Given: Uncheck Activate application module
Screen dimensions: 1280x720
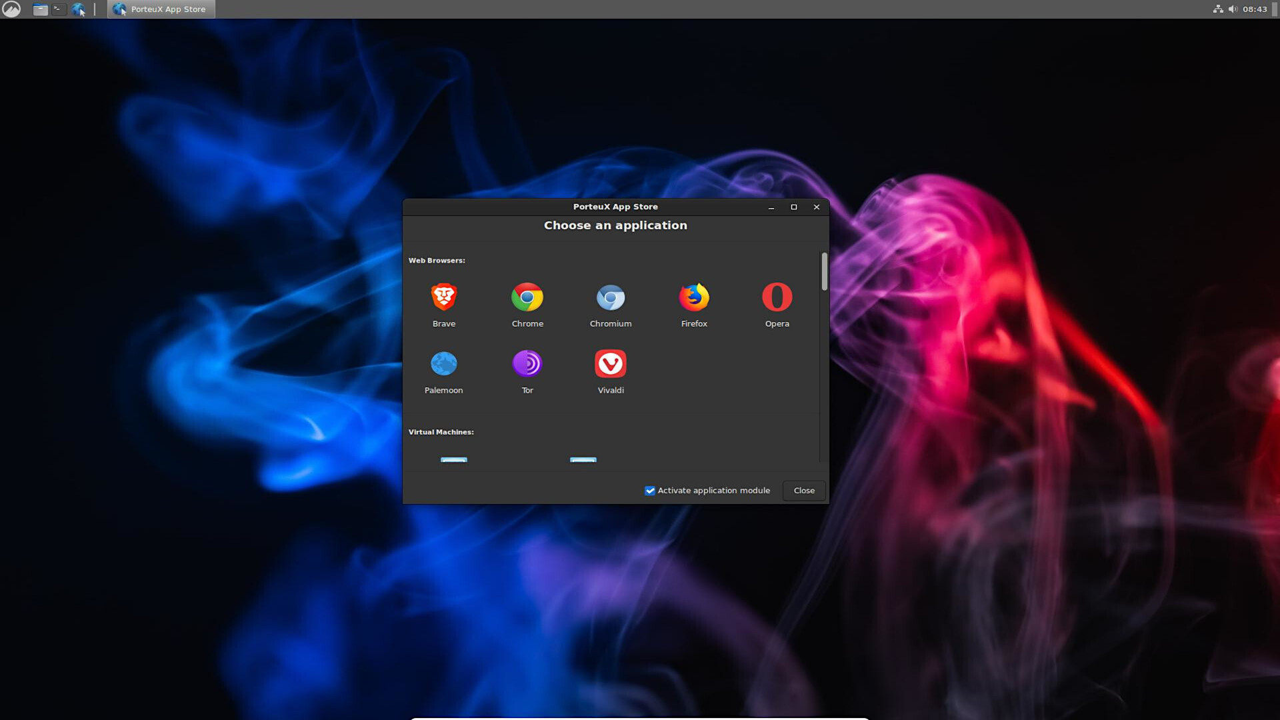Looking at the screenshot, I should pyautogui.click(x=650, y=491).
